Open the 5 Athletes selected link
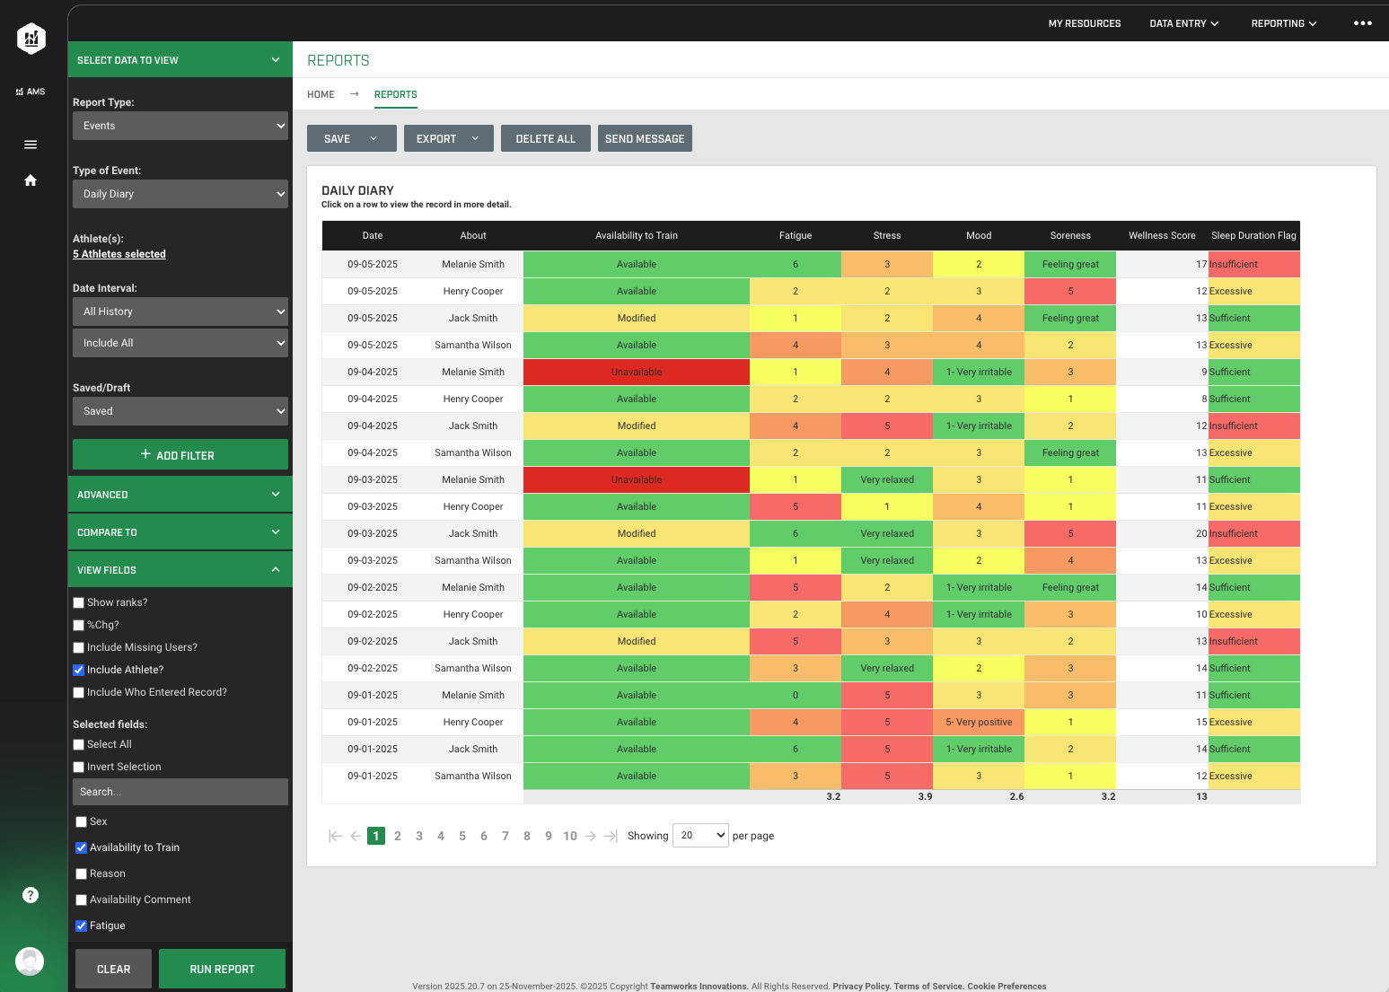Image resolution: width=1389 pixels, height=992 pixels. [119, 254]
